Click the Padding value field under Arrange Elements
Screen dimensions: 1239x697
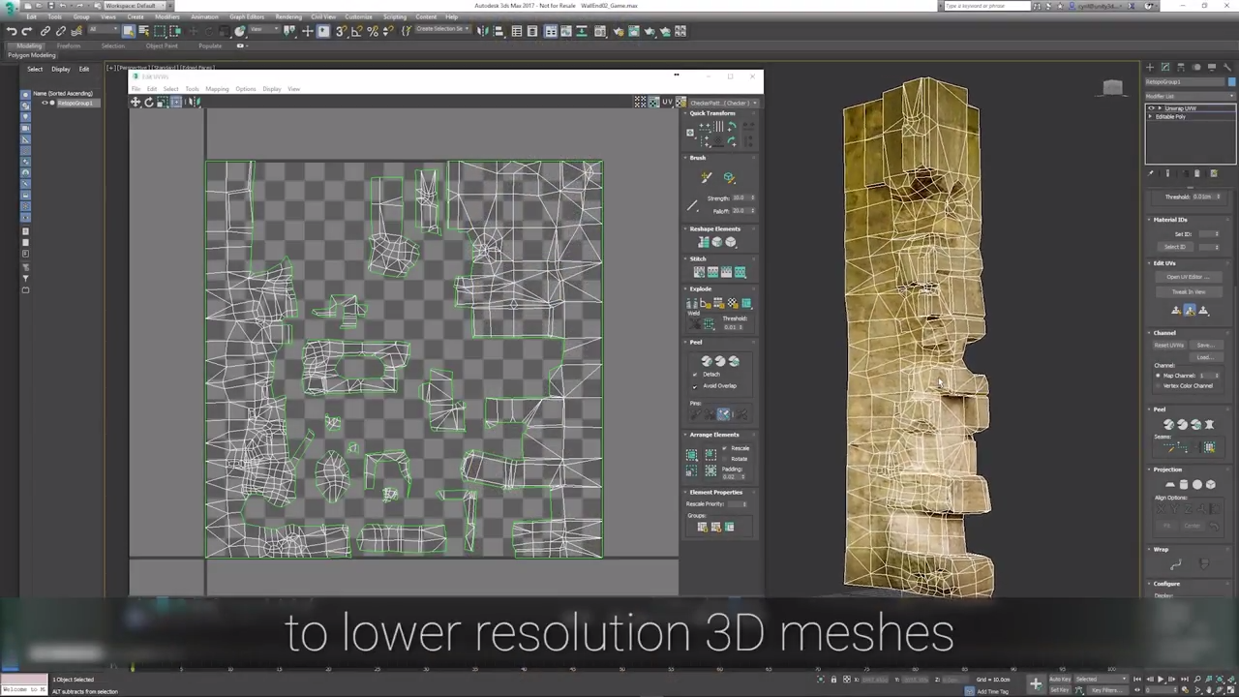point(731,474)
